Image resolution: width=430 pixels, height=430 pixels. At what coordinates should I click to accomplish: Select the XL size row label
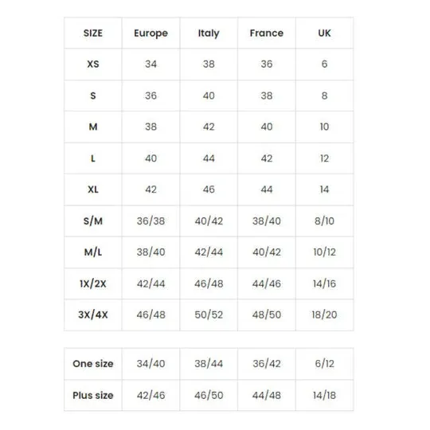point(93,190)
